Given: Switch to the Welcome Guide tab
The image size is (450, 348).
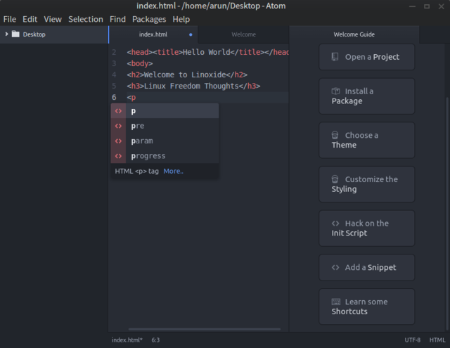Looking at the screenshot, I should coord(354,34).
